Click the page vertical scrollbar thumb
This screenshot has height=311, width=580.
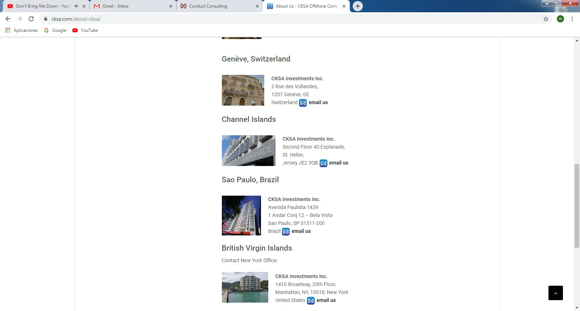tap(577, 206)
